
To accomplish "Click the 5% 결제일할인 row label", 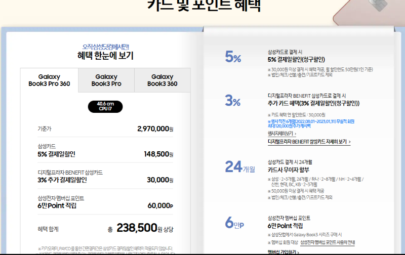I will 56,154.
